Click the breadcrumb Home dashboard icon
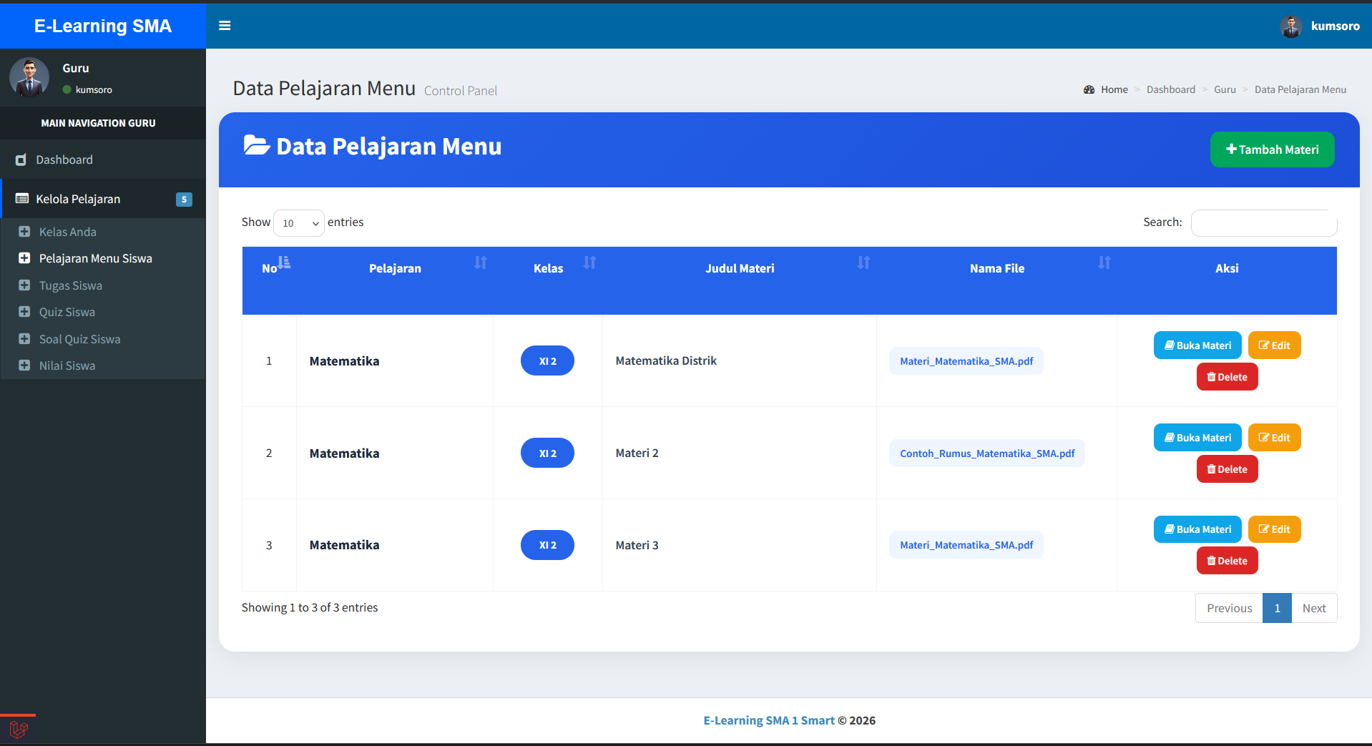The width and height of the screenshot is (1372, 746). (x=1089, y=89)
